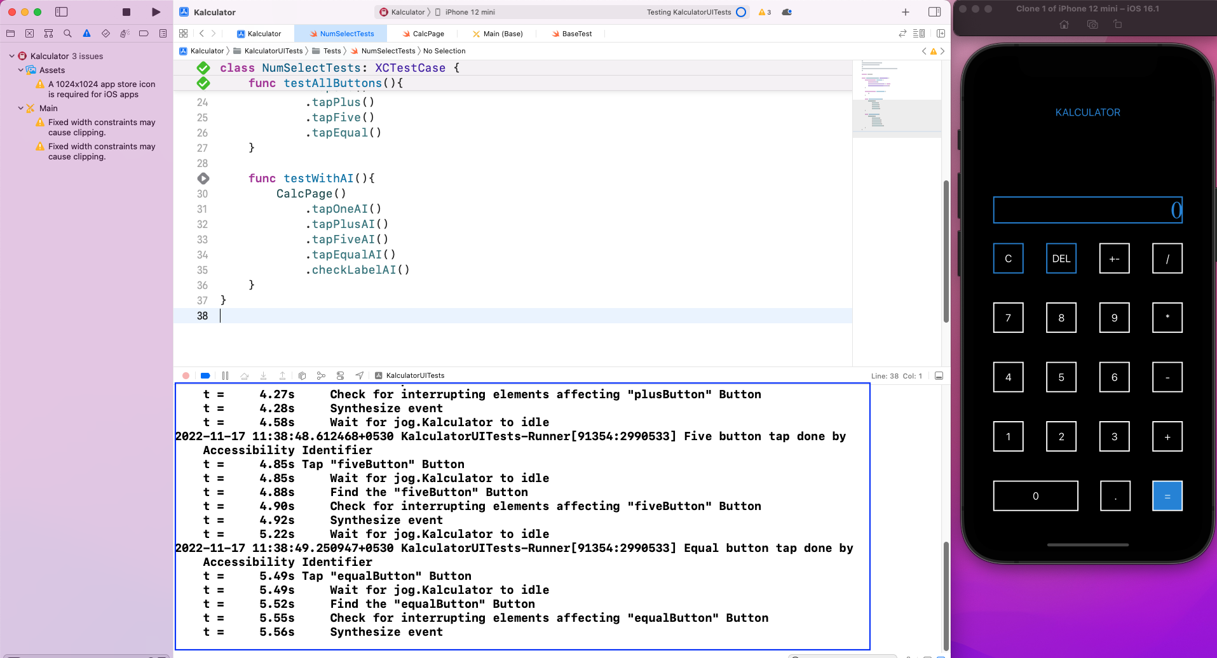Toggle the navigator sidebar visibility
This screenshot has height=658, width=1217.
point(62,12)
